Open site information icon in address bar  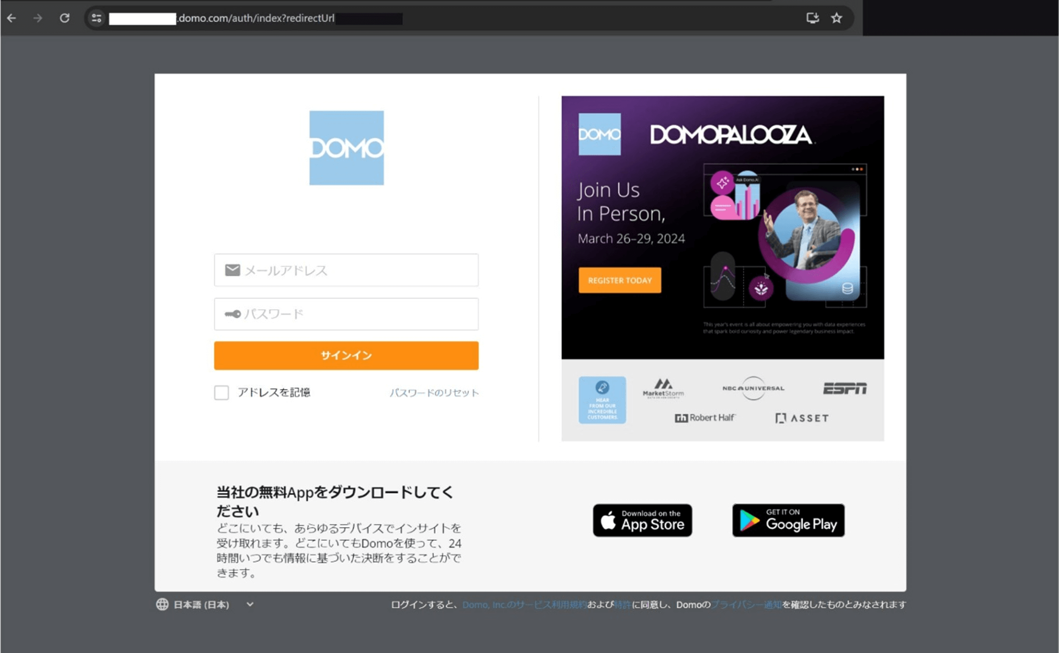96,18
